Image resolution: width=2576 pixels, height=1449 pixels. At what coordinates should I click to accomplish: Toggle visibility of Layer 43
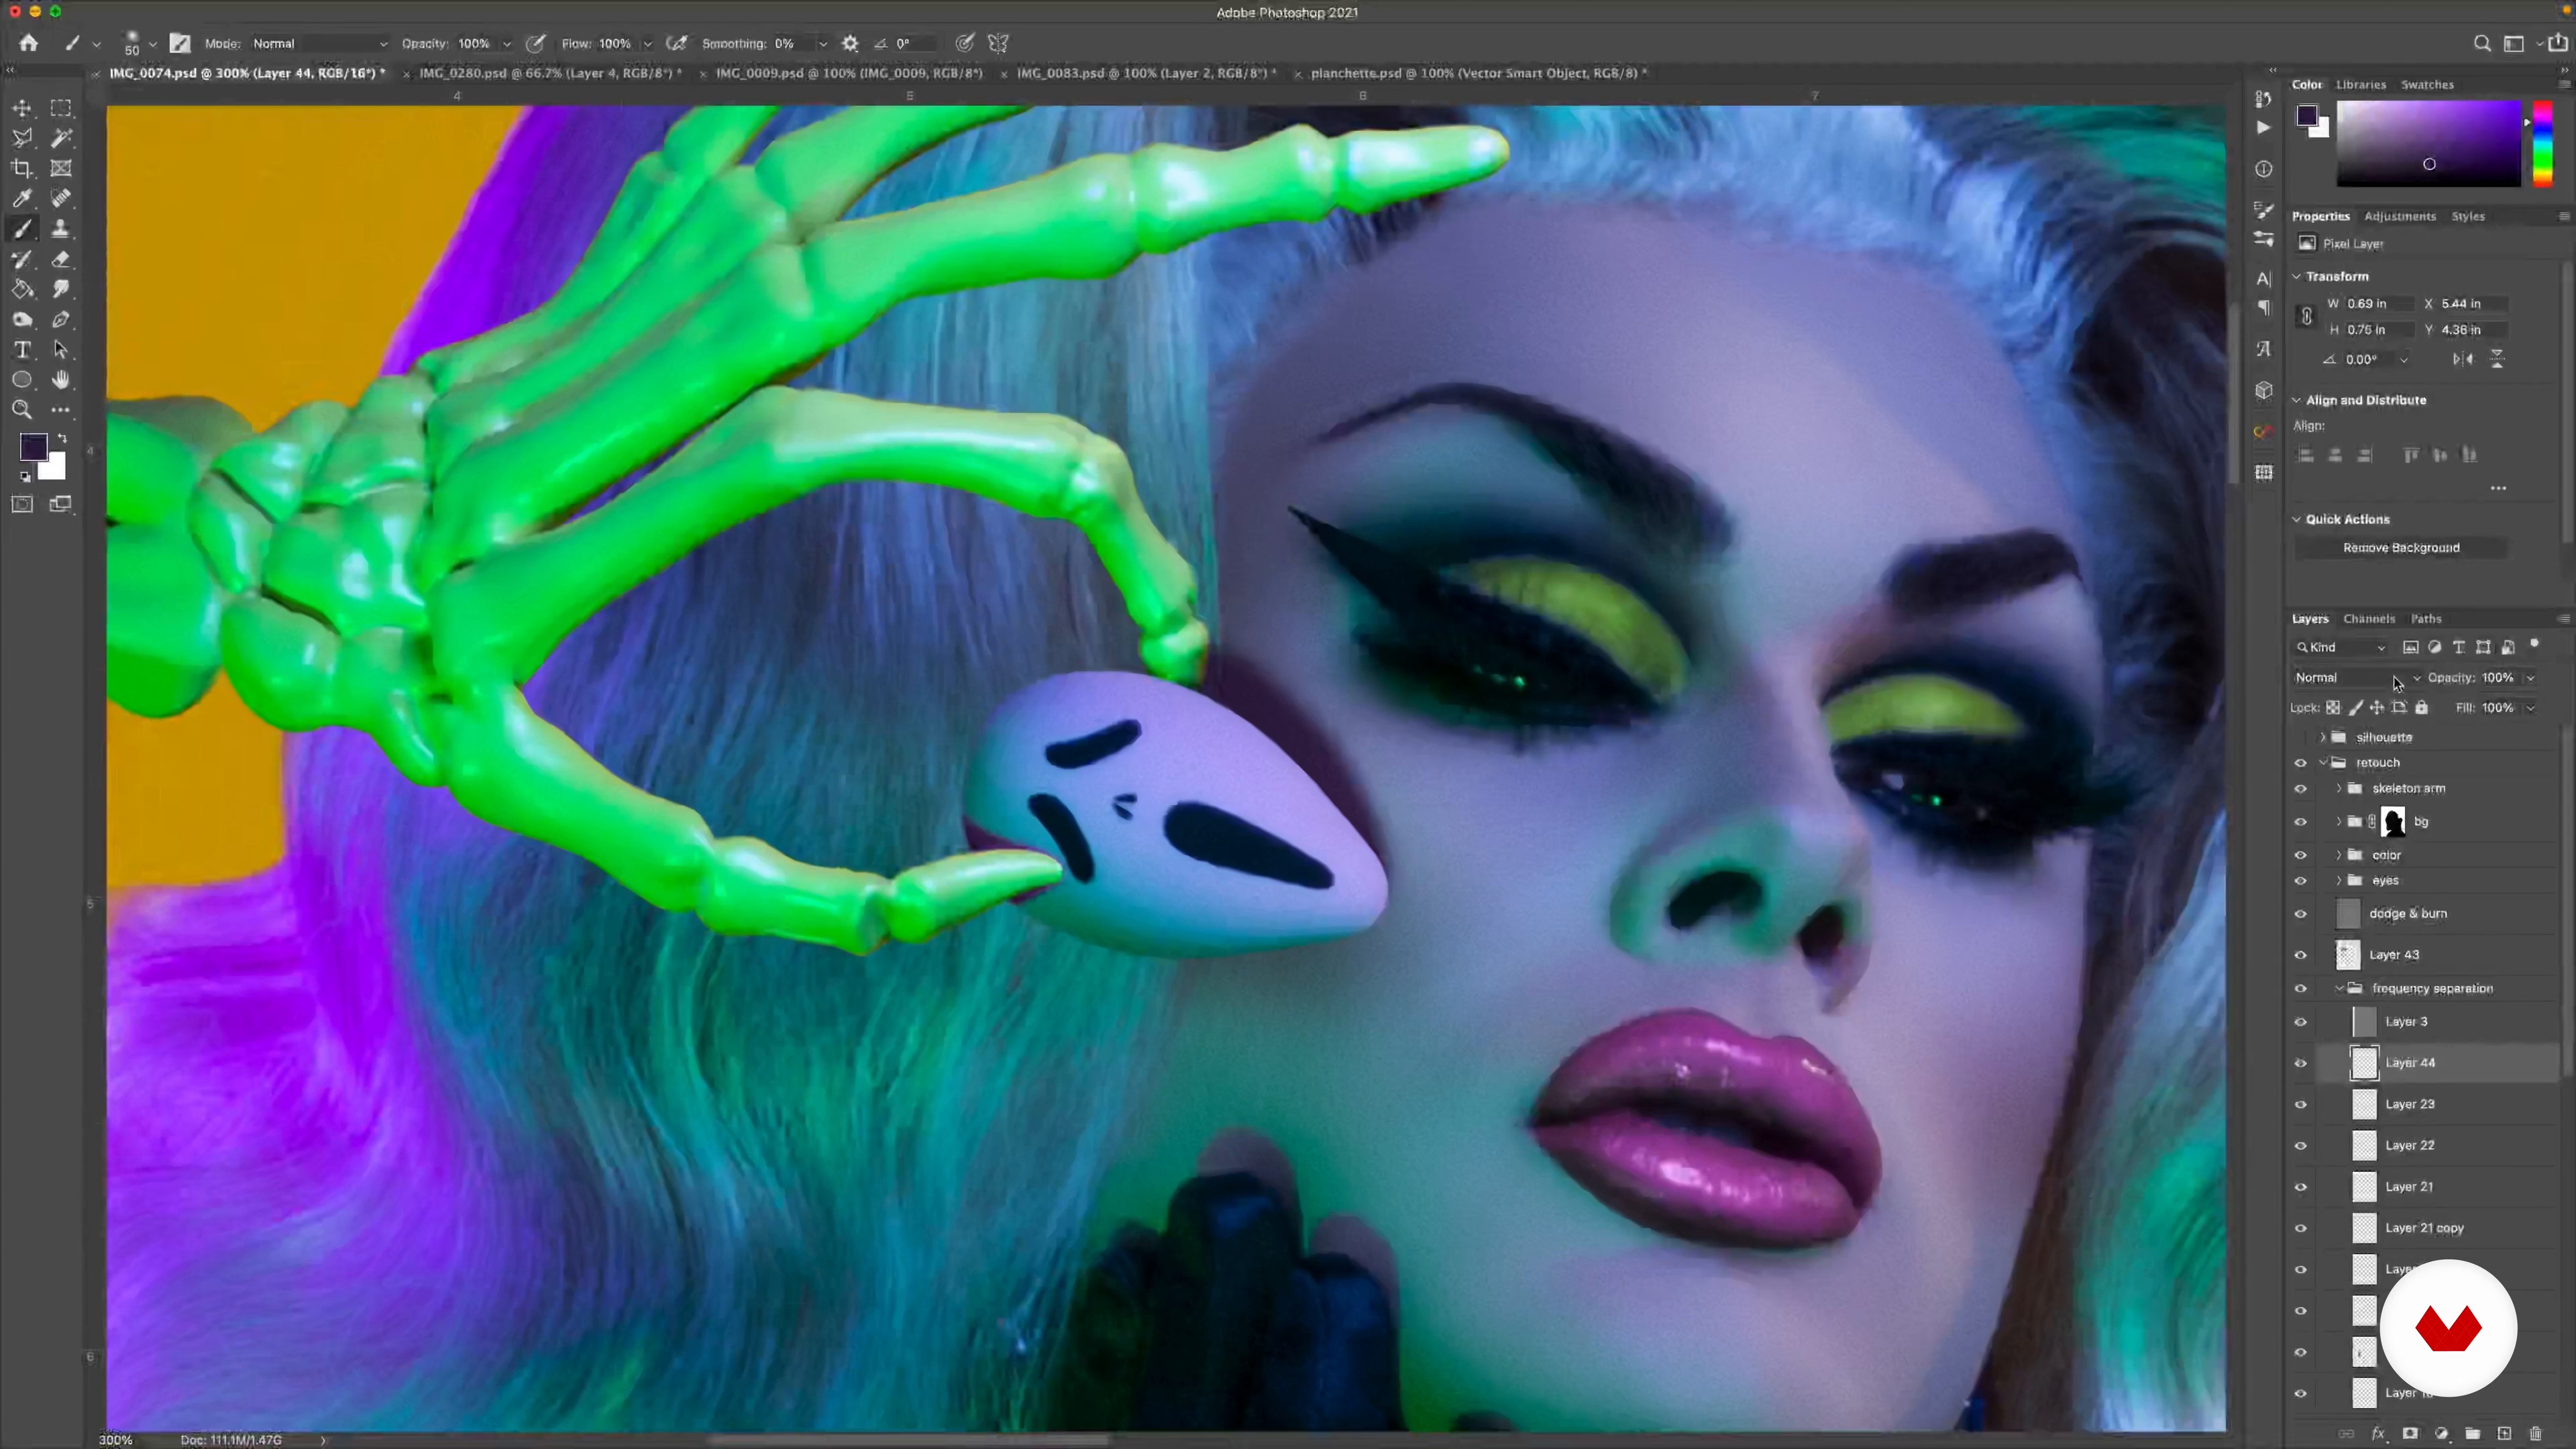(x=2300, y=955)
